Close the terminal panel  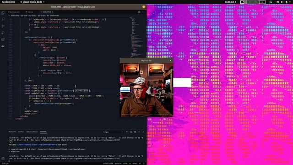[143, 132]
